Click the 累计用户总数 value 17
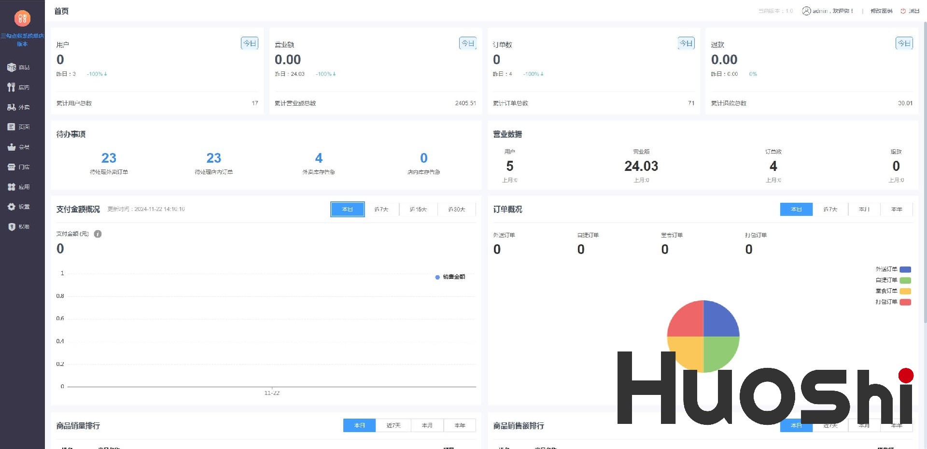The image size is (927, 449). tap(255, 103)
